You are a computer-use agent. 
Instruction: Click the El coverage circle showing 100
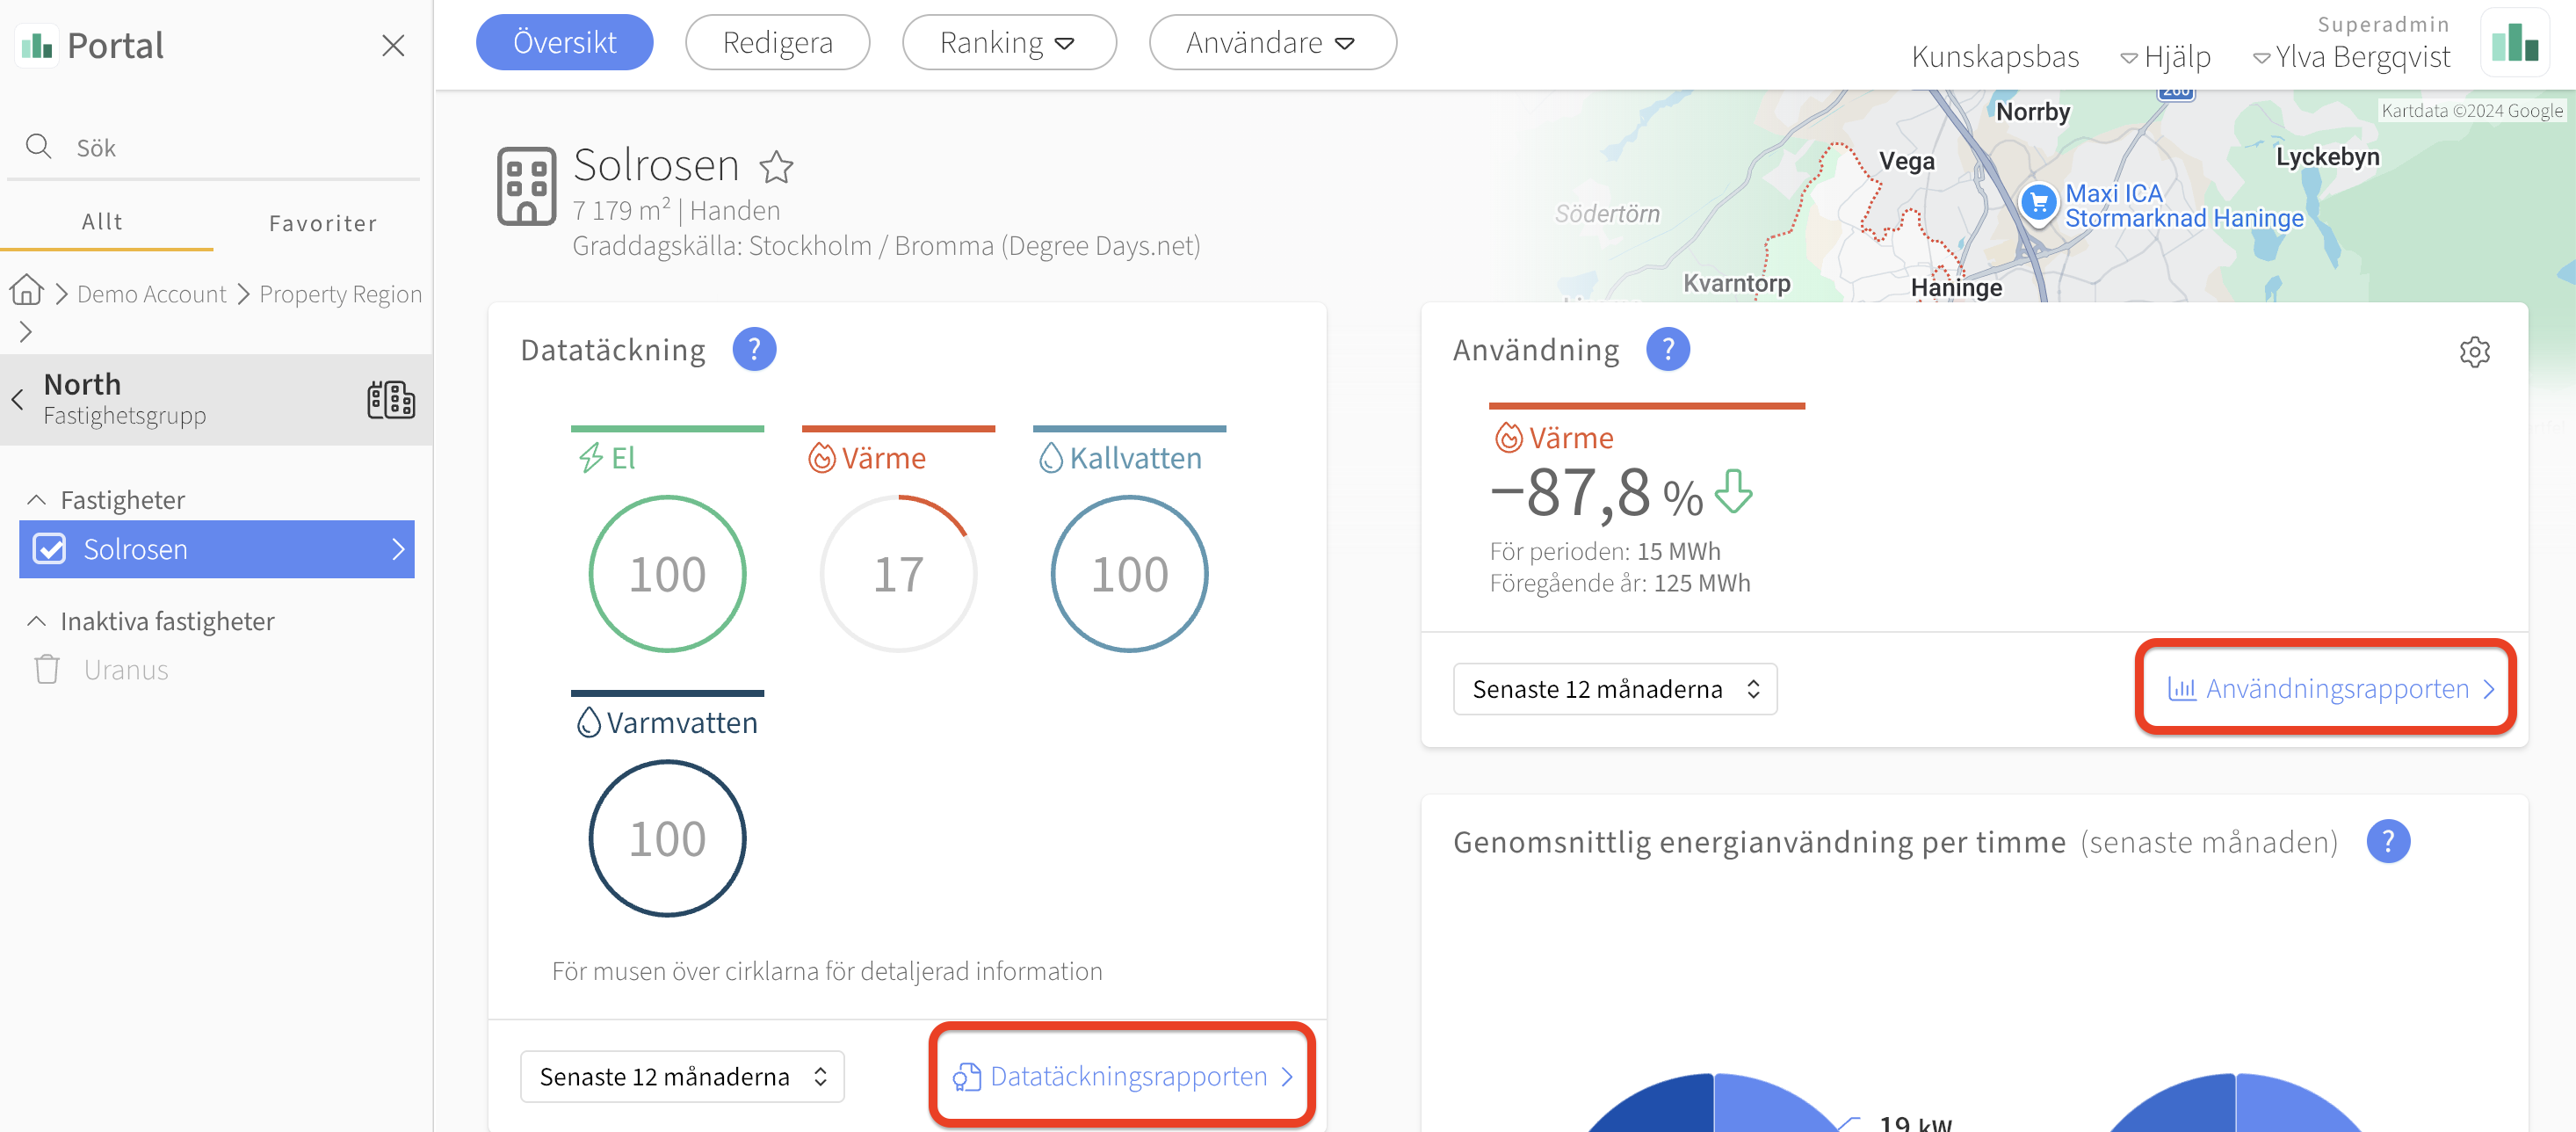(667, 574)
